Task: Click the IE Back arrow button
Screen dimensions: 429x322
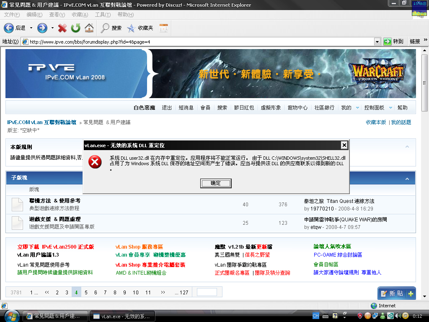Action: 9,28
